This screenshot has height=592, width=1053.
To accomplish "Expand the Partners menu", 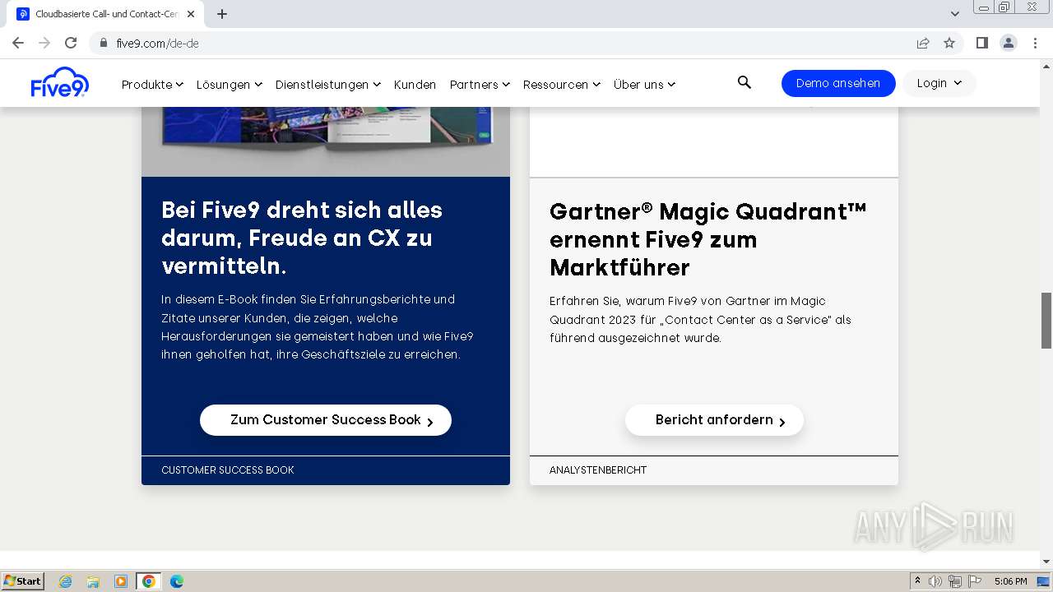I will pyautogui.click(x=480, y=84).
